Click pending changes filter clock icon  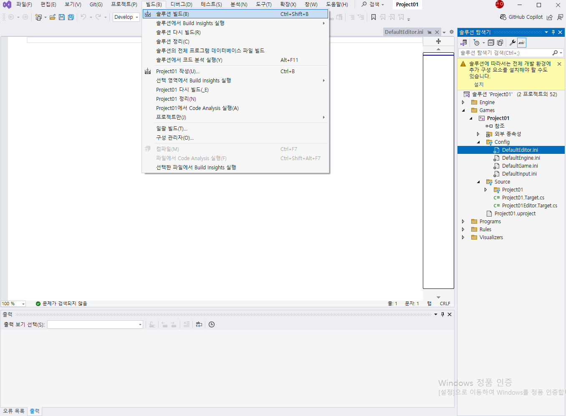click(477, 43)
